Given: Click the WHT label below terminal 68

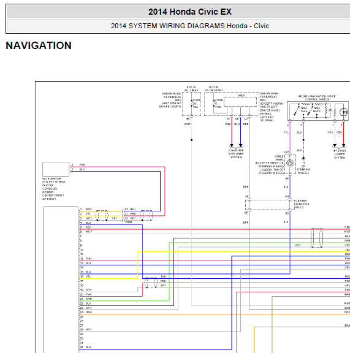Looking at the screenshot, I should click(188, 124).
